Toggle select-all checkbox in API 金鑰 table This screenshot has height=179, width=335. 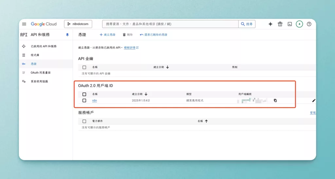[84, 67]
